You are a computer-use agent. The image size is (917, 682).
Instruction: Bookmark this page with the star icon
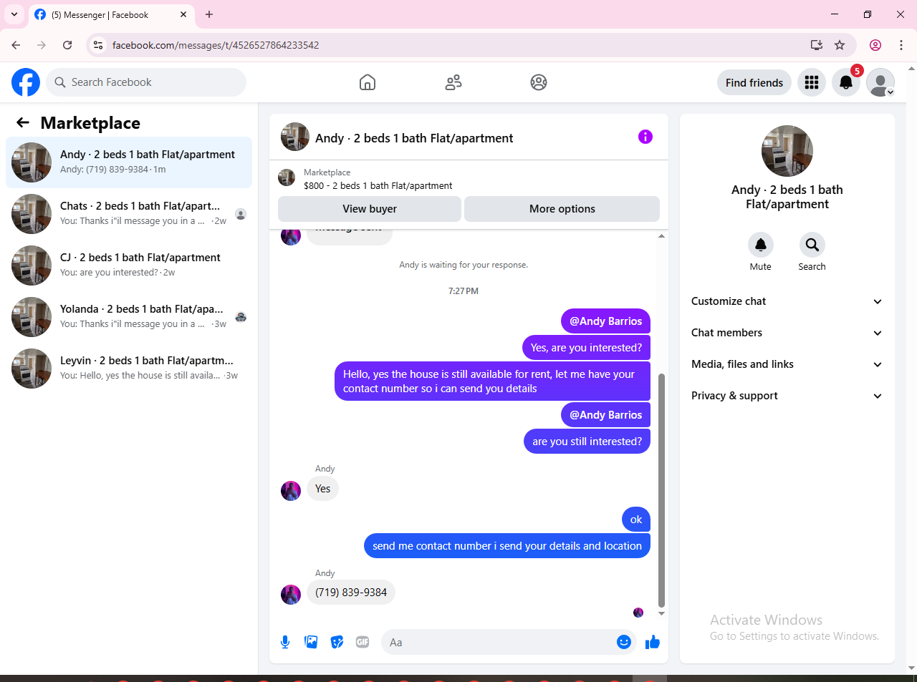(x=840, y=45)
